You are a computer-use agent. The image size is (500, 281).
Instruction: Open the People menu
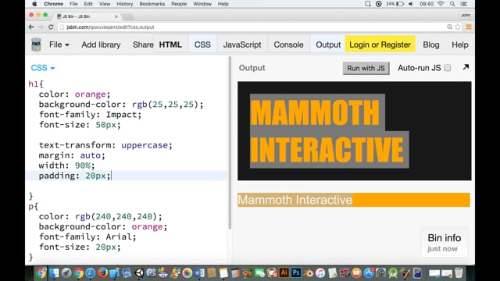click(x=179, y=4)
